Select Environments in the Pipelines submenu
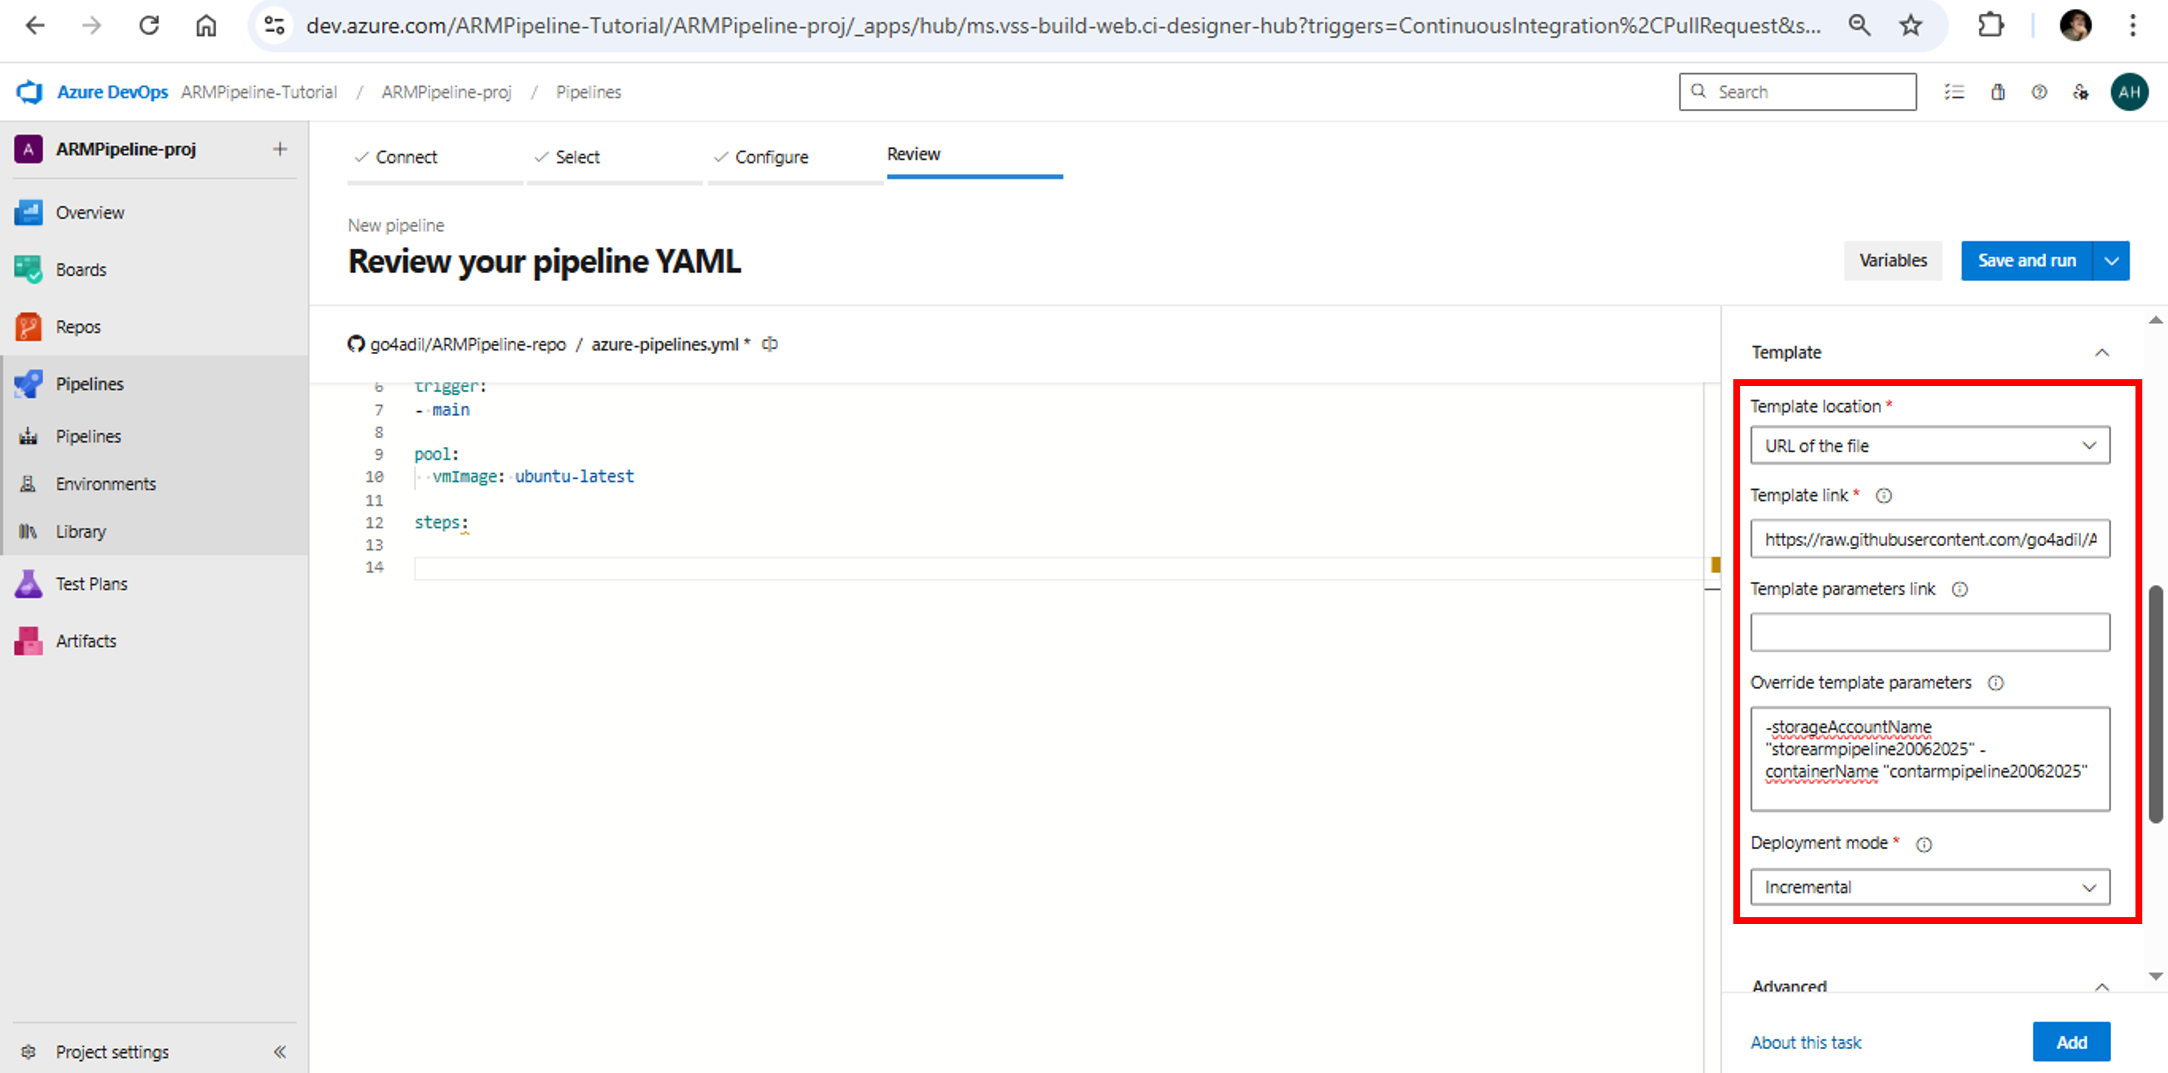 [105, 484]
